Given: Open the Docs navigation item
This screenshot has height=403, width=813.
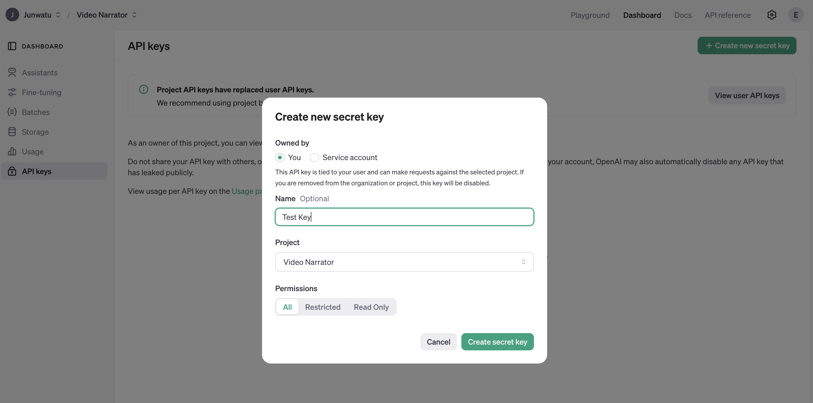Looking at the screenshot, I should click(683, 15).
